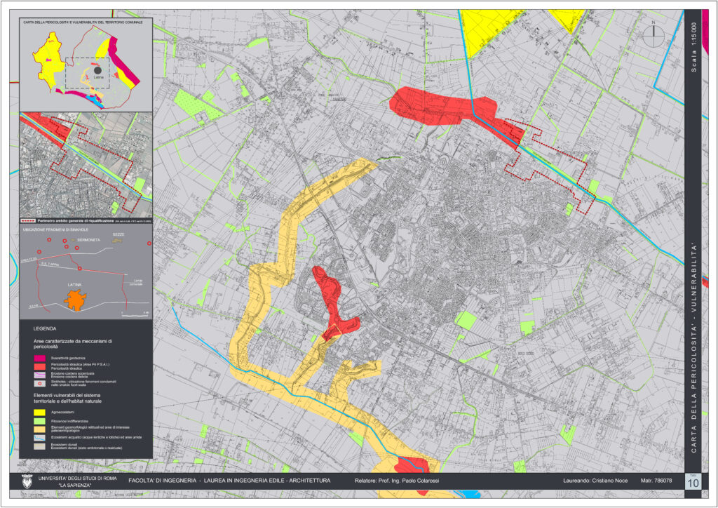Select the TAV 10 sheet number box
The width and height of the screenshot is (718, 508).
point(693,481)
